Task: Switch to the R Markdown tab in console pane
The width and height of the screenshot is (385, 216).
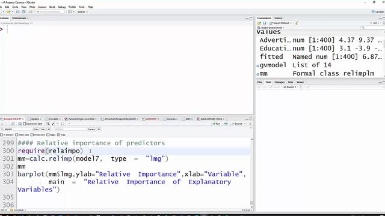Action: point(19,18)
